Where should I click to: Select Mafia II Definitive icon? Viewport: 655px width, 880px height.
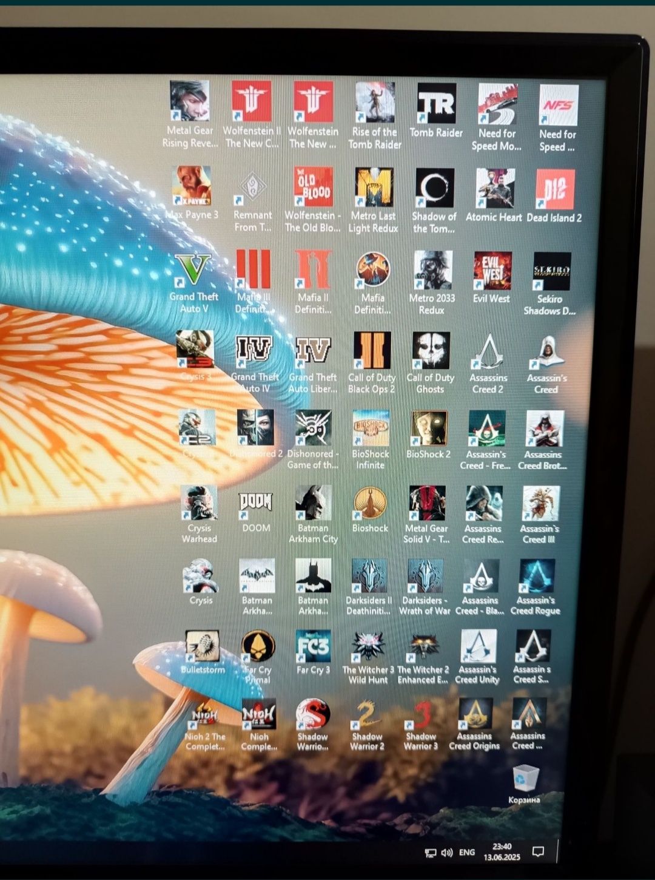(x=313, y=270)
